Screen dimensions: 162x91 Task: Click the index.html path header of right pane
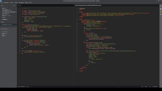pyautogui.click(x=88, y=5)
